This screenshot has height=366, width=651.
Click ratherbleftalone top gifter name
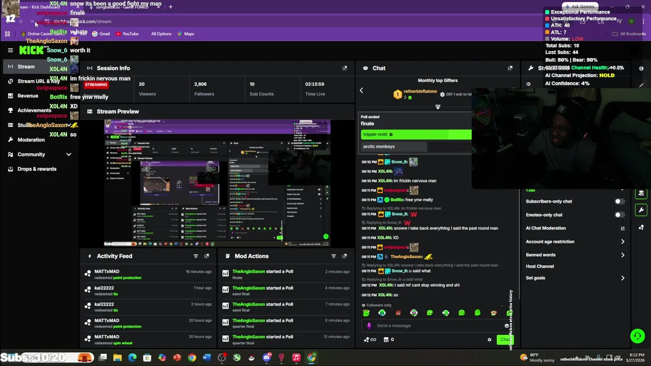[420, 91]
